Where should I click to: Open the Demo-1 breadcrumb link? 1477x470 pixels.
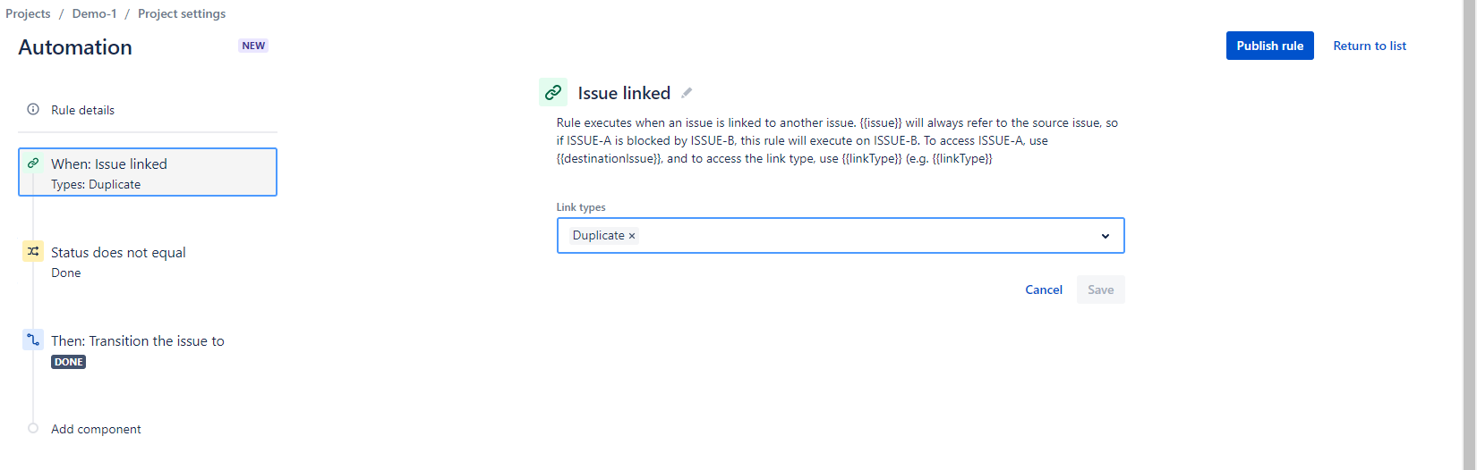[94, 13]
